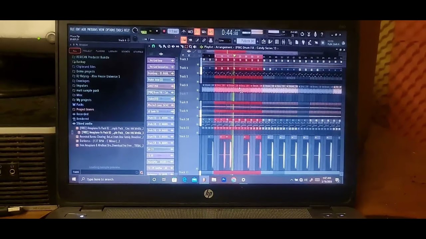This screenshot has width=426, height=239.
Task: Expand the My projects folder
Action: coord(82,100)
